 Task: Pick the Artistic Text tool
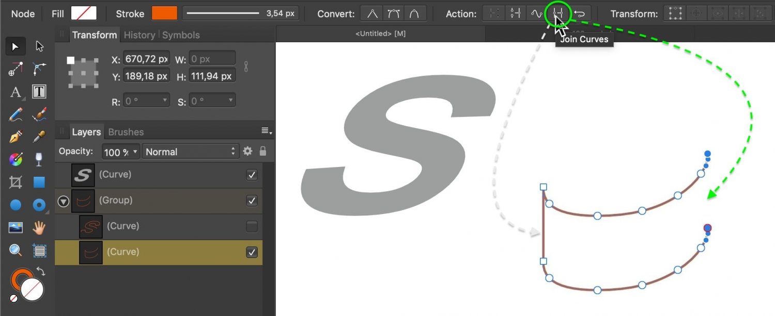16,92
